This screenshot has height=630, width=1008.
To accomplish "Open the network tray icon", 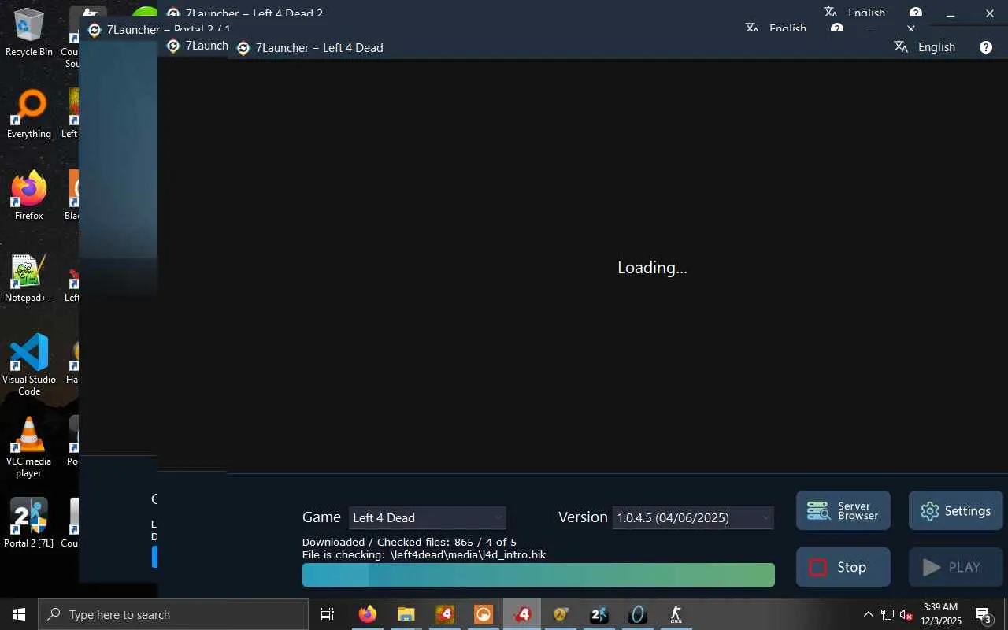I will click(x=888, y=614).
